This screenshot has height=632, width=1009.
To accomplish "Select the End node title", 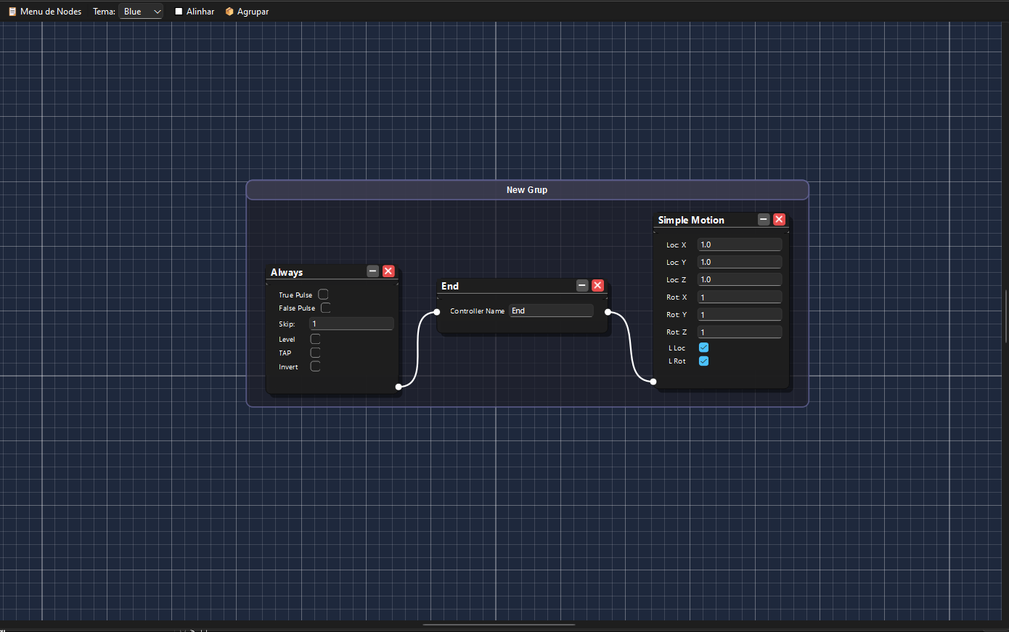I will [450, 286].
